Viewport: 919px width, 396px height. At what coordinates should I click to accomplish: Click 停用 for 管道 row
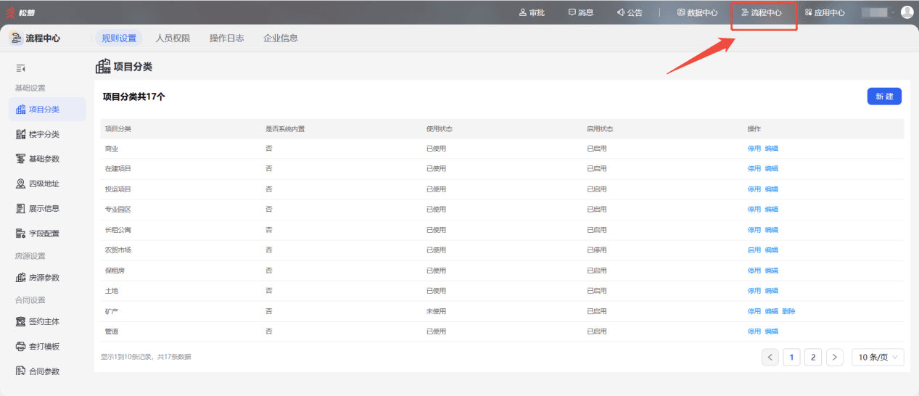(754, 331)
